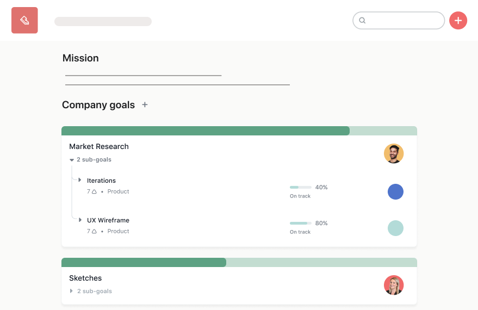Open Market Research owner's avatar

tap(393, 153)
